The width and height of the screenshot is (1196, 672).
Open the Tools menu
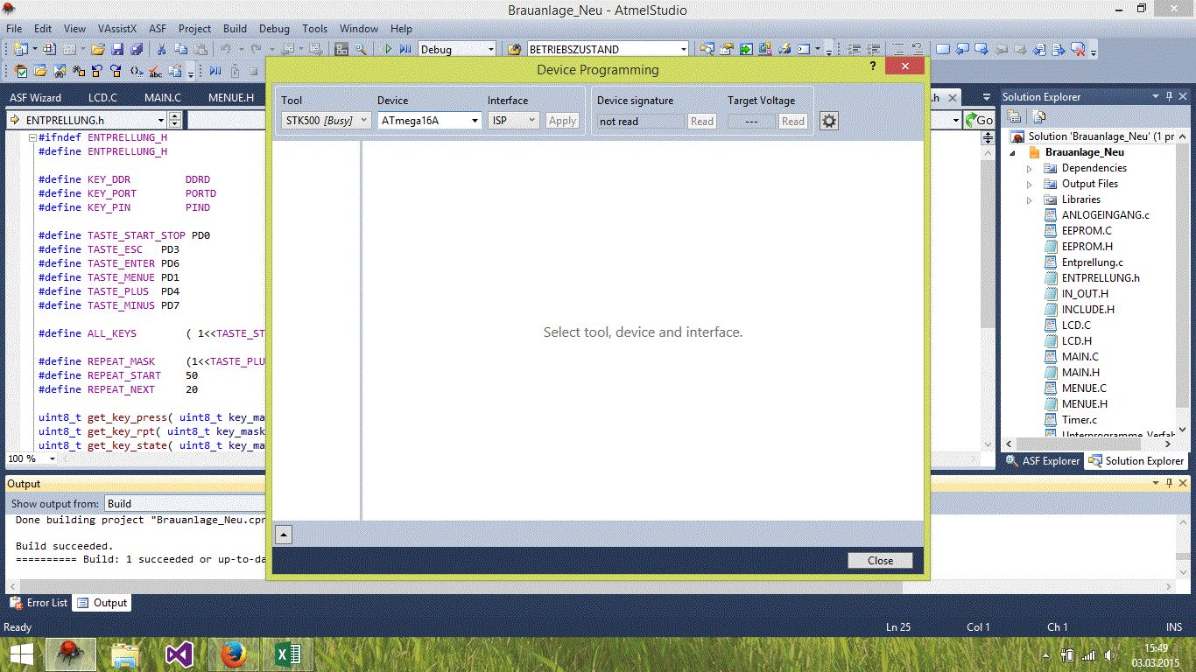pyautogui.click(x=315, y=28)
